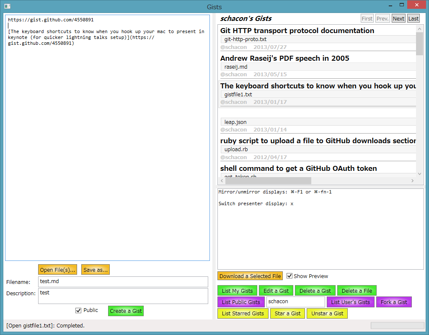Click the Star a Gist button
The image size is (429, 335).
(287, 313)
